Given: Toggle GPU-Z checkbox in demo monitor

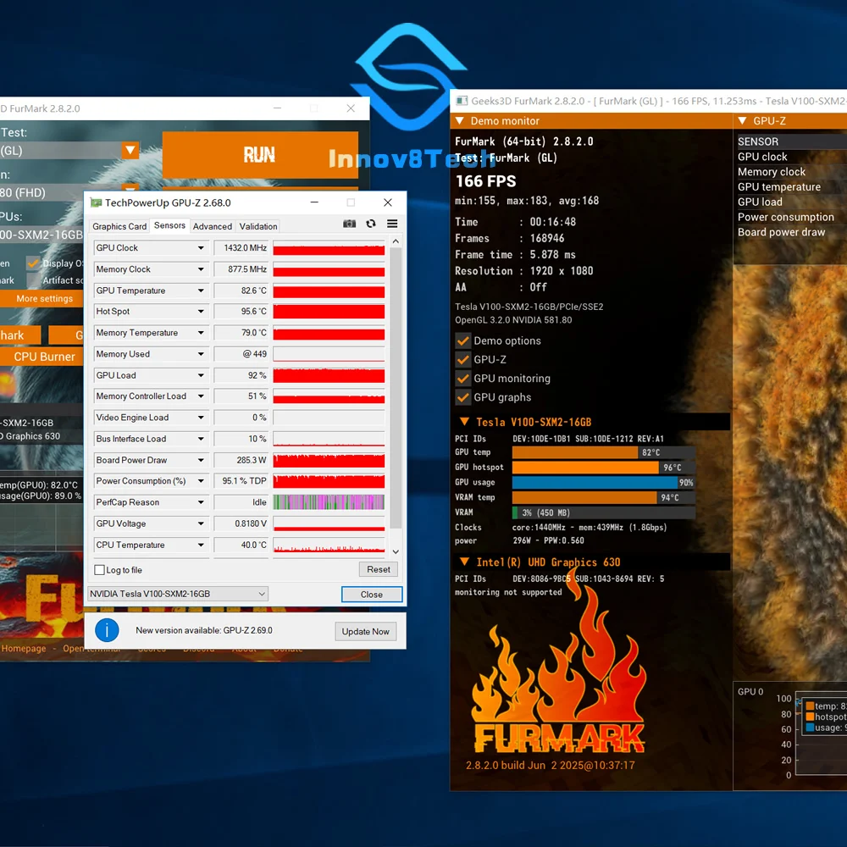Looking at the screenshot, I should click(x=463, y=360).
